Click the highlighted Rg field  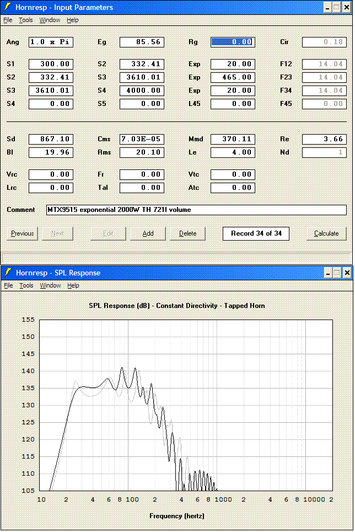click(233, 42)
